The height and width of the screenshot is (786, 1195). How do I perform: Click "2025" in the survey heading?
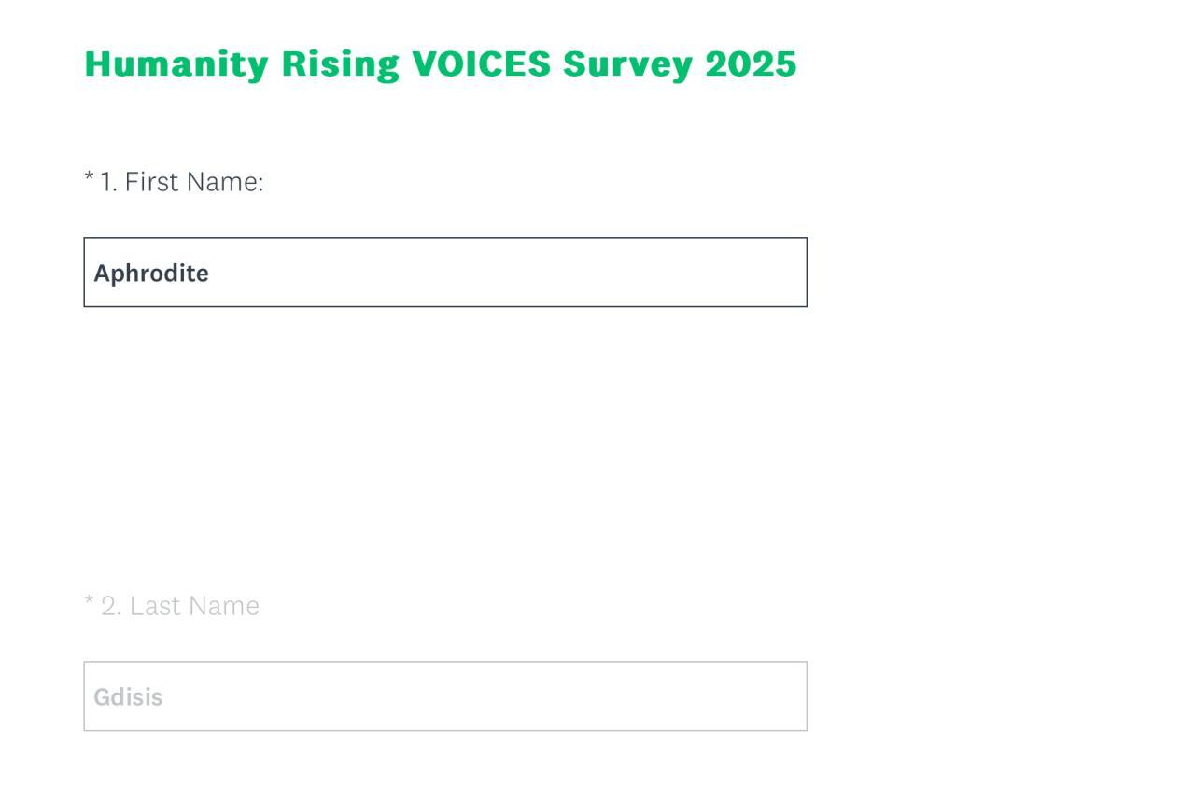[x=751, y=64]
